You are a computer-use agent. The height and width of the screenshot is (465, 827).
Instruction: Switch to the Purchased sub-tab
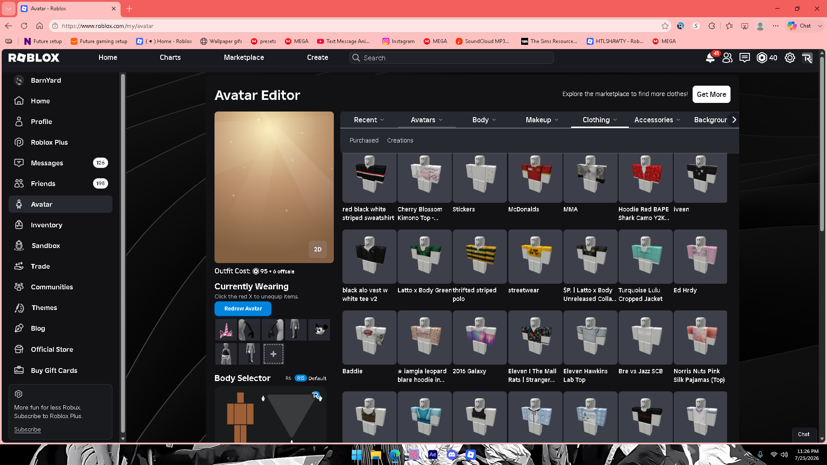(x=364, y=141)
